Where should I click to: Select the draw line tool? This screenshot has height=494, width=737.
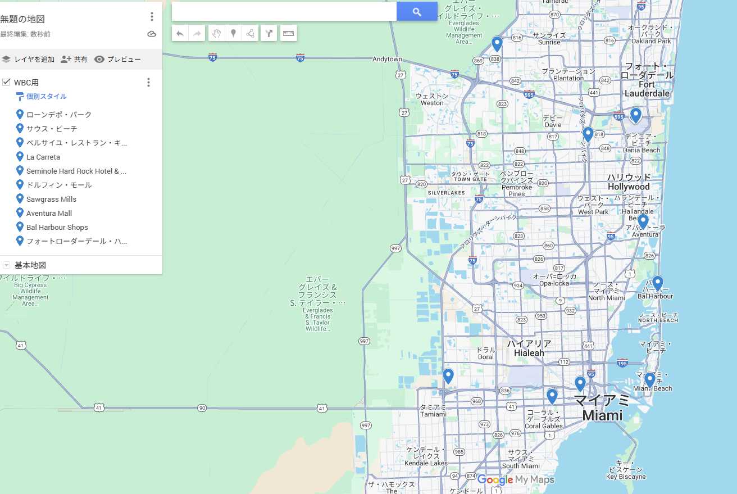click(x=250, y=34)
